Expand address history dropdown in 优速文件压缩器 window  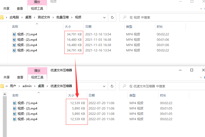click(104, 86)
